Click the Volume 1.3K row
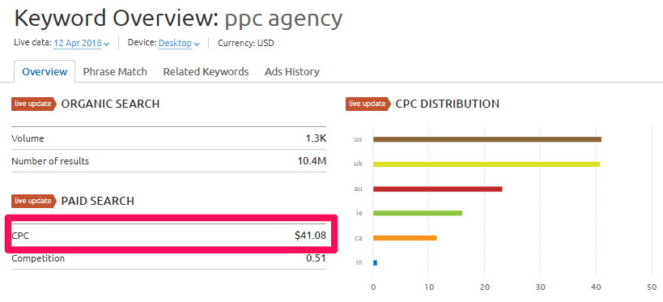This screenshot has width=663, height=302. pos(168,138)
